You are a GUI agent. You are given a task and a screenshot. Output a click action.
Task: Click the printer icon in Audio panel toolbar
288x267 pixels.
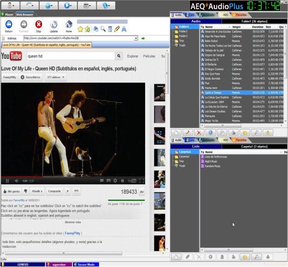tap(234, 133)
